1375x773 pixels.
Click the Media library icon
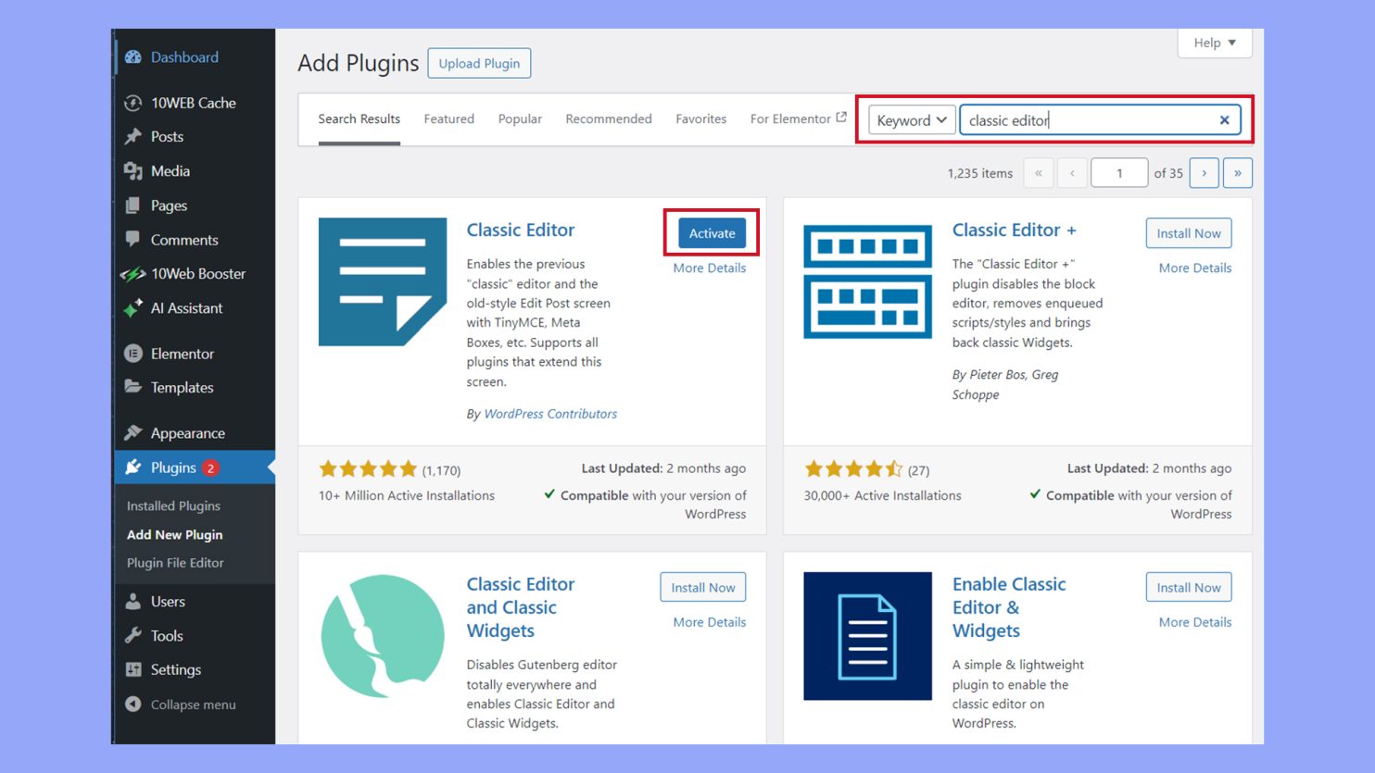[x=133, y=170]
